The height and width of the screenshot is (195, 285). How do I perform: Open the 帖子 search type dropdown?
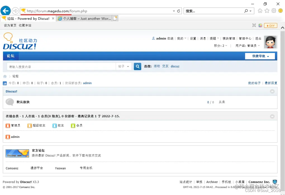[x=124, y=66]
